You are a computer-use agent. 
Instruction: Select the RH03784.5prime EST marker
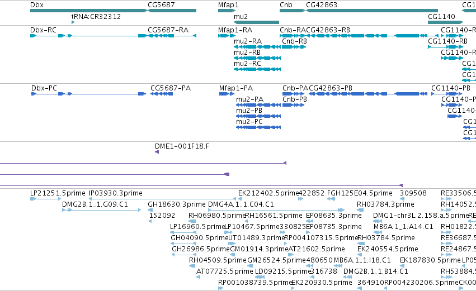[361, 244]
